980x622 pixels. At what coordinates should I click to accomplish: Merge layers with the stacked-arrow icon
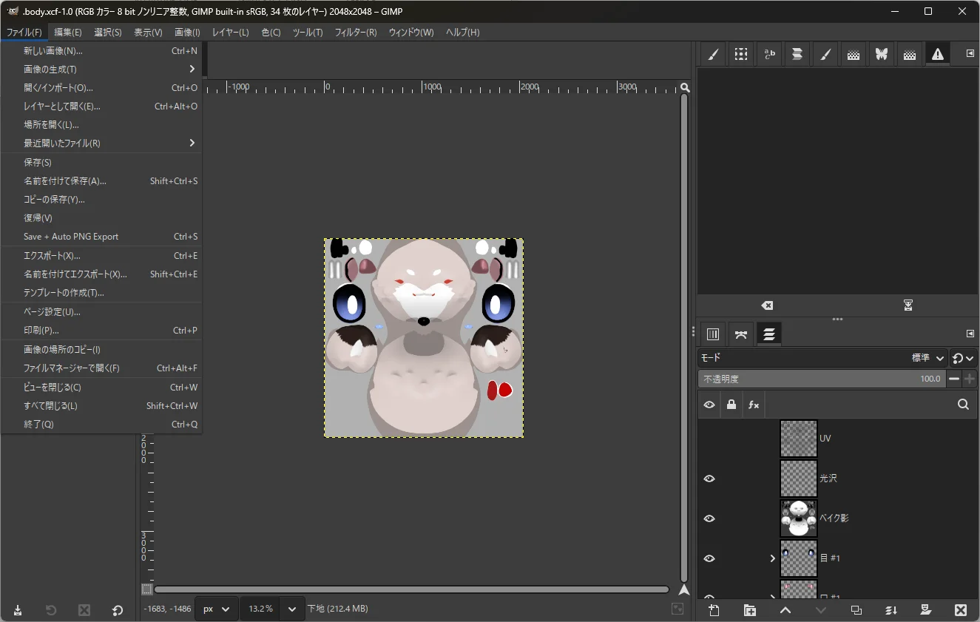click(891, 610)
